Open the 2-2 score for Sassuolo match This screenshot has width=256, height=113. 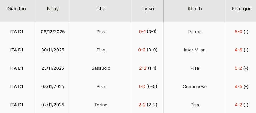click(142, 68)
